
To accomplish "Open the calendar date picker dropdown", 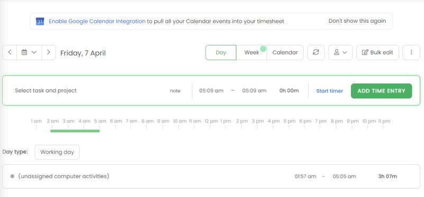I will click(29, 52).
